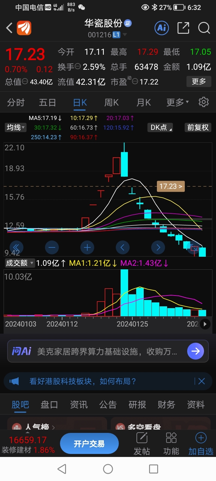Tap the megaphone announcement icon
This screenshot has width=216, height=481.
point(14,381)
